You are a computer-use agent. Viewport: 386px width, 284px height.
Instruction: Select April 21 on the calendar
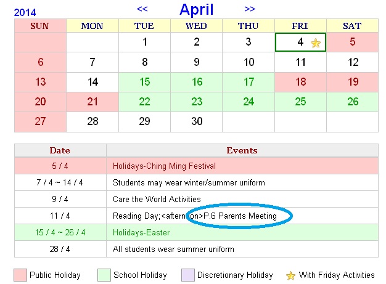(92, 102)
